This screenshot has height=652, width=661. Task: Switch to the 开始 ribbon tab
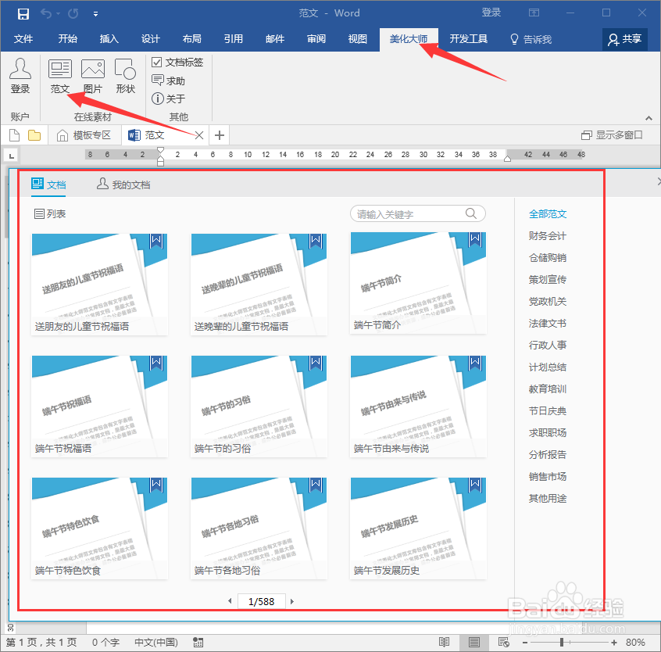pos(68,39)
